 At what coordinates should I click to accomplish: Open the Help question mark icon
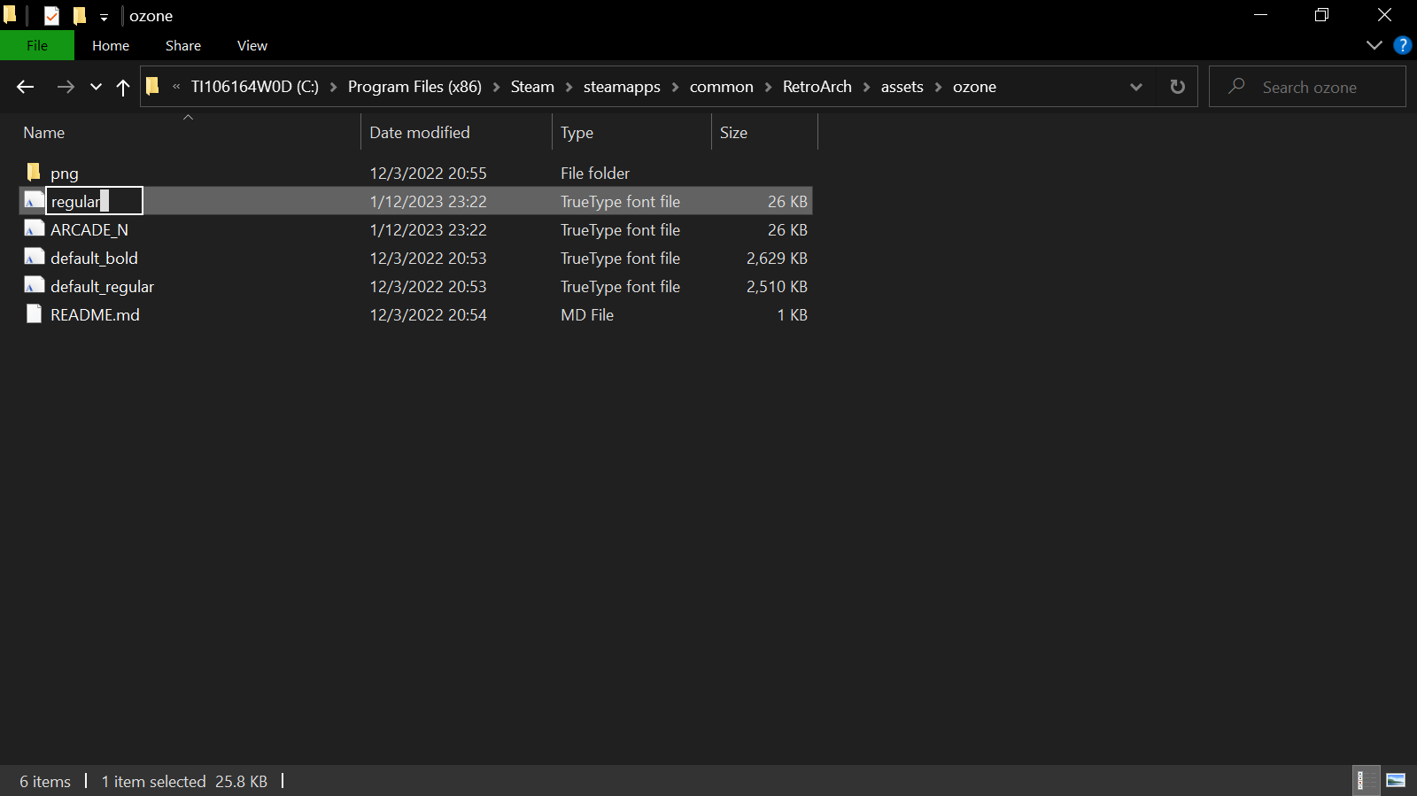1402,45
